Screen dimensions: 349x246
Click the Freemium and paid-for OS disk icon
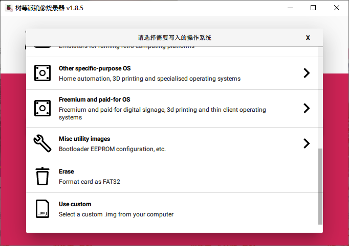tap(42, 108)
